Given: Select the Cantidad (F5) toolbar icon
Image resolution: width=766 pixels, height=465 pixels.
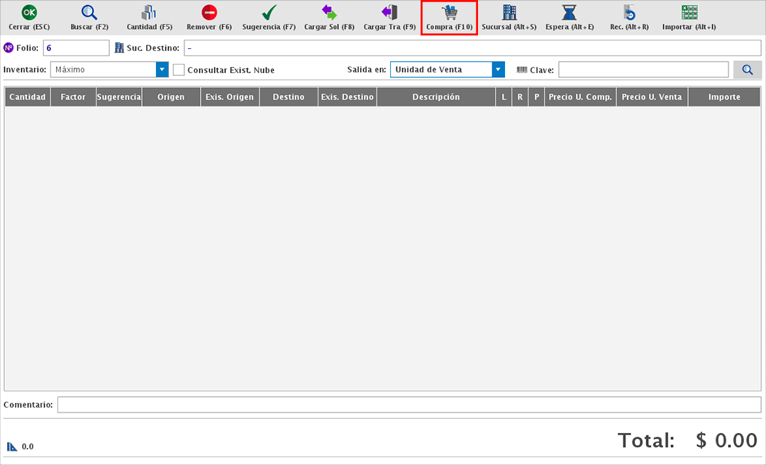Looking at the screenshot, I should pyautogui.click(x=149, y=13).
